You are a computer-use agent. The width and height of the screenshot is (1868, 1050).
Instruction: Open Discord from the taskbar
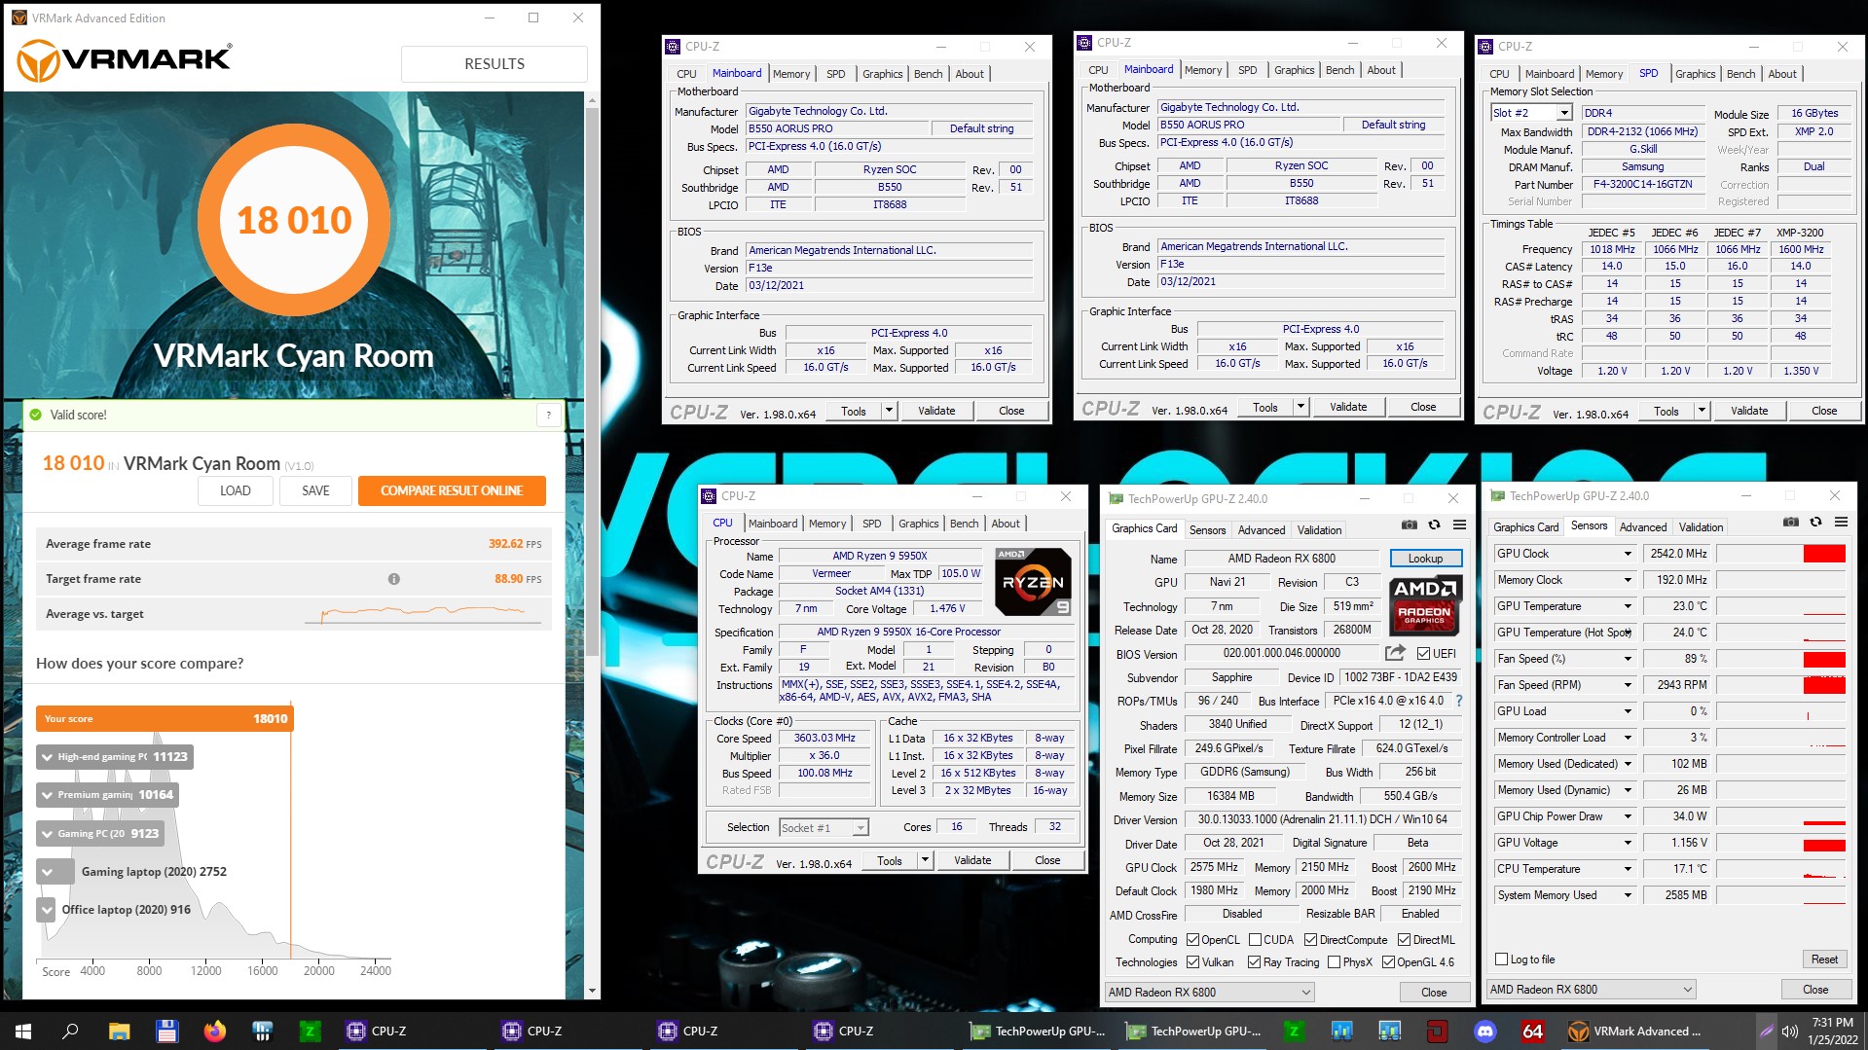point(1484,1031)
